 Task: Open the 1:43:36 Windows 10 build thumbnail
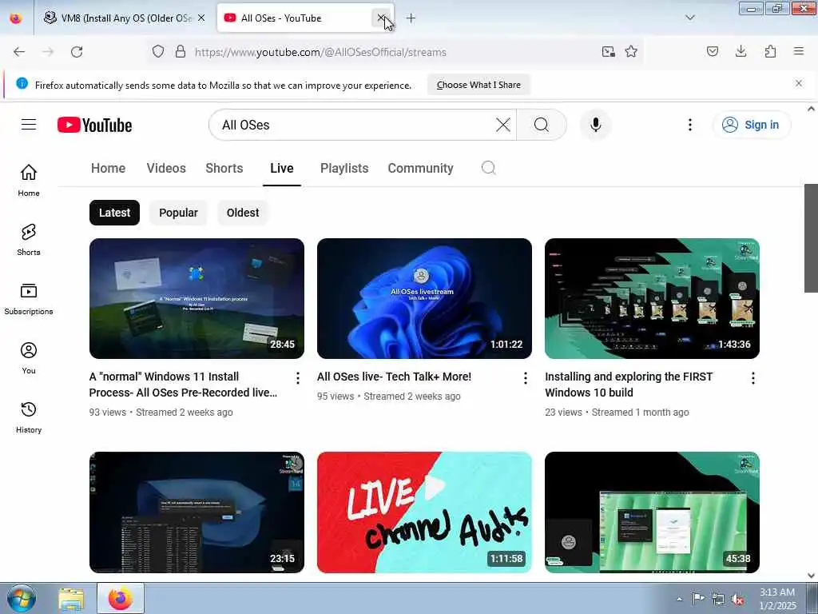652,299
